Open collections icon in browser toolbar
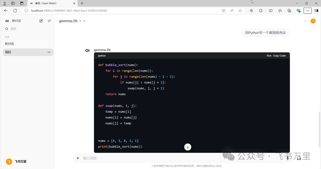The width and height of the screenshot is (321, 169). pos(289,11)
